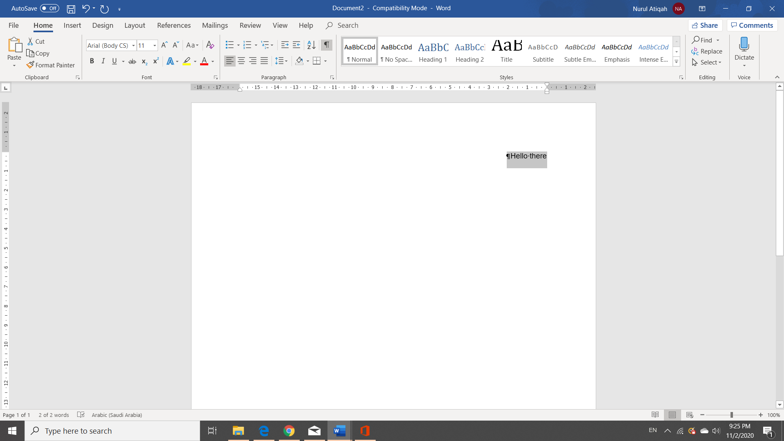
Task: Click the Sort paragraphs icon
Action: (x=311, y=45)
